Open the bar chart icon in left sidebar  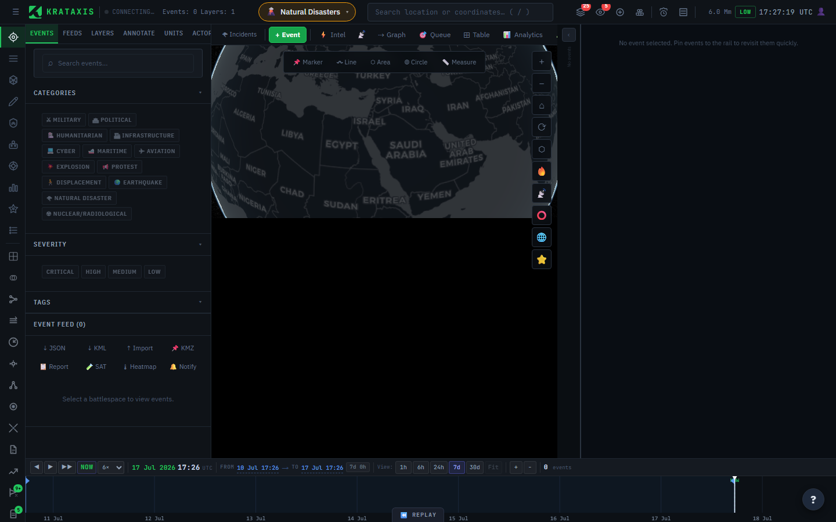(x=13, y=187)
